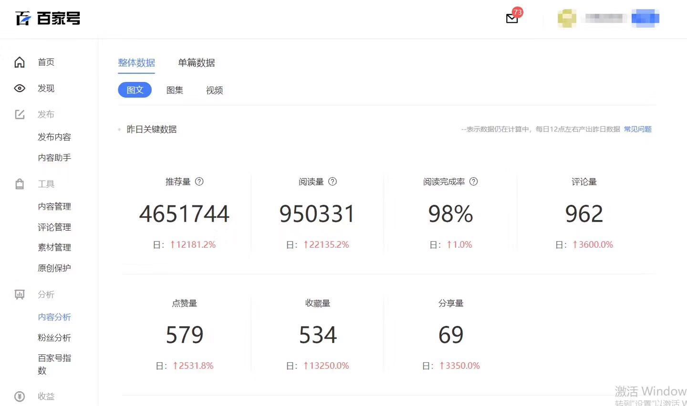Switch to 图集 content type
687x406 pixels.
coord(175,90)
